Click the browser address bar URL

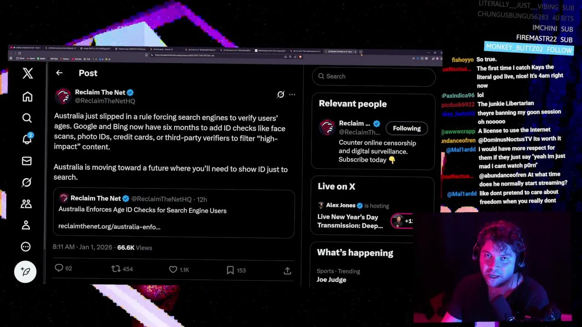[x=184, y=55]
